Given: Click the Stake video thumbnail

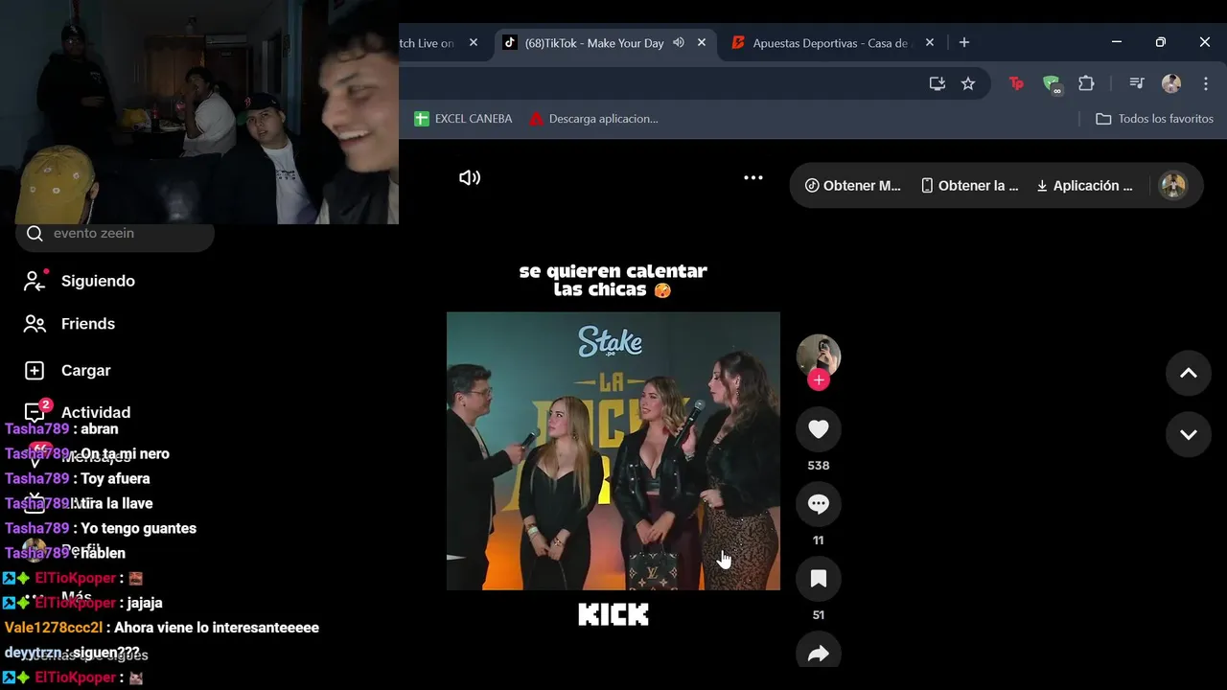Looking at the screenshot, I should coord(613,450).
